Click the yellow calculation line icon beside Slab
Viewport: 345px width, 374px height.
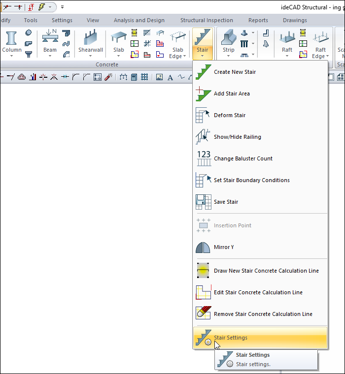click(135, 32)
